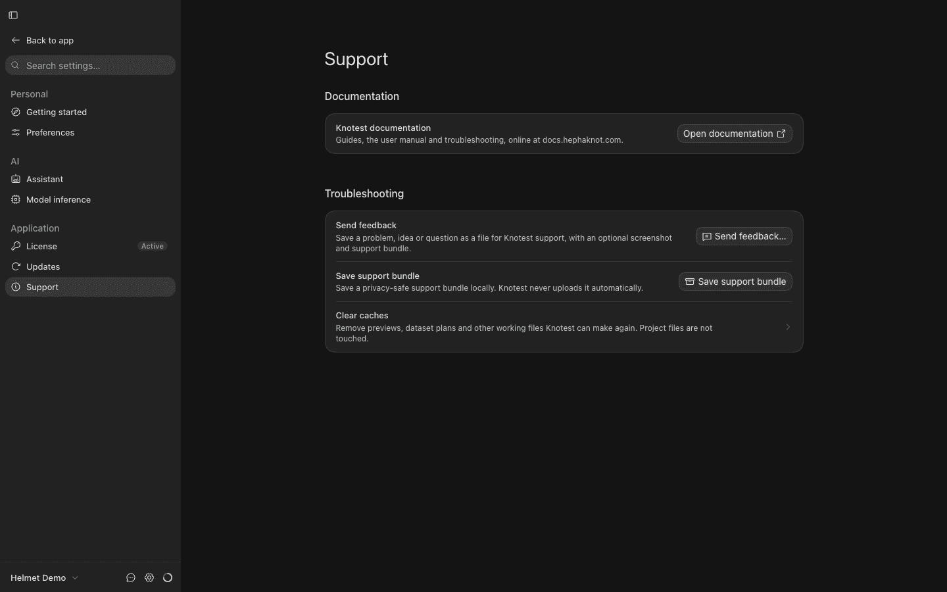Screen dimensions: 947x592
Task: Click the Back to app arrow icon
Action: point(16,40)
